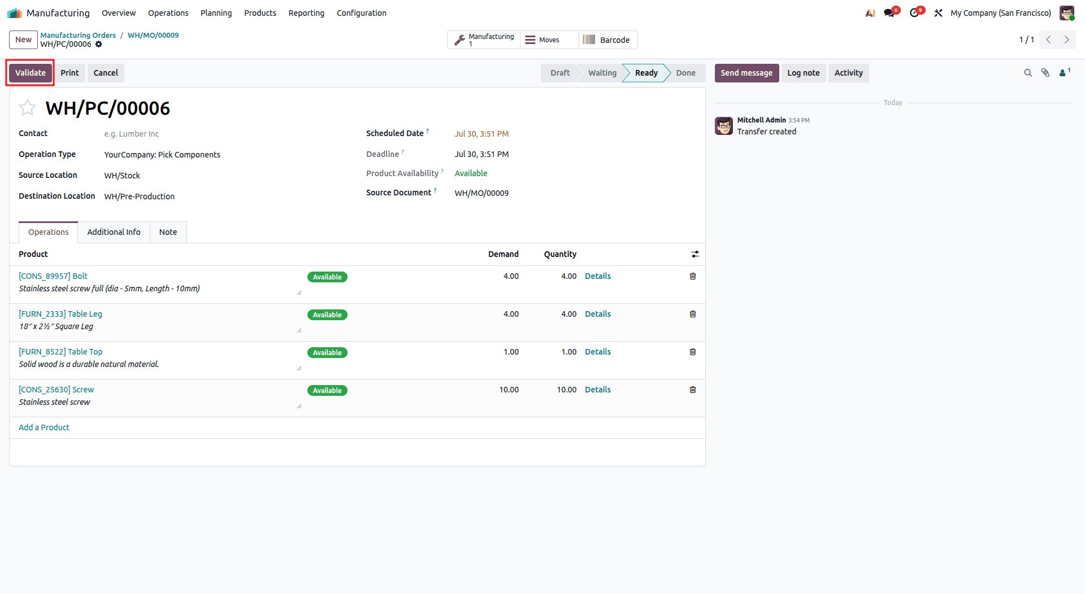
Task: Delete the Bolt line with trash icon
Action: (x=693, y=276)
